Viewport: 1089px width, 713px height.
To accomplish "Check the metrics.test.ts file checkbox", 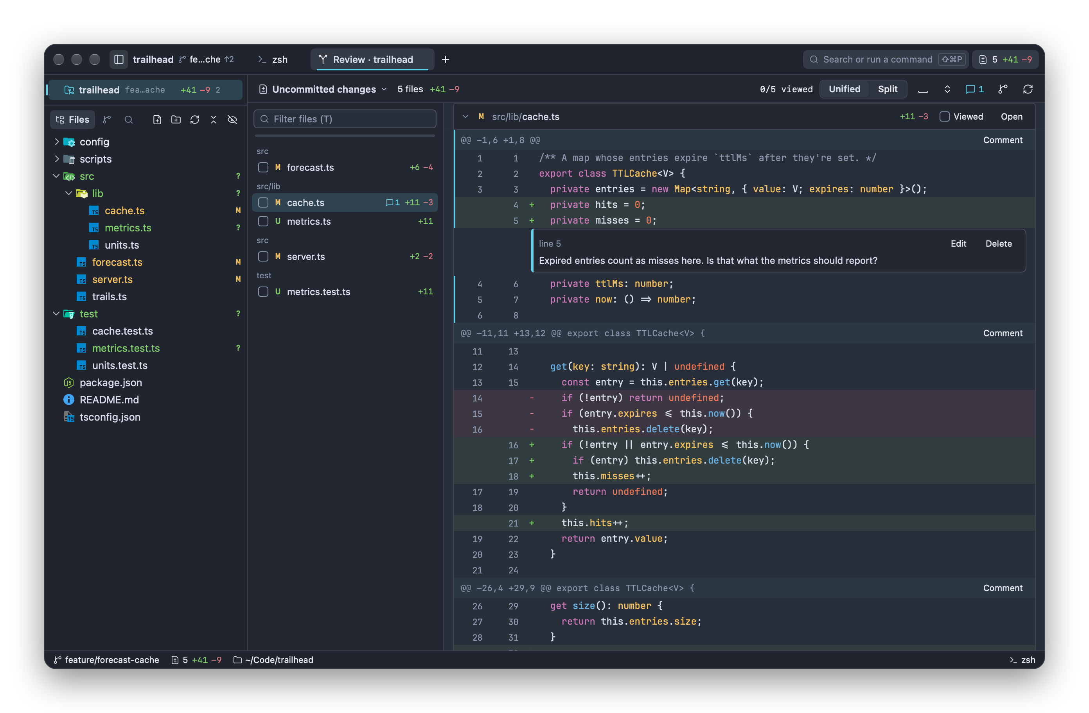I will coord(263,292).
